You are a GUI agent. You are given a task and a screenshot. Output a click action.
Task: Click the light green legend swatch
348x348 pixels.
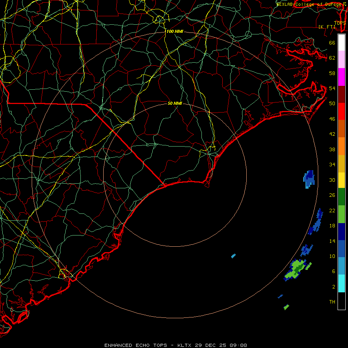coord(341,214)
